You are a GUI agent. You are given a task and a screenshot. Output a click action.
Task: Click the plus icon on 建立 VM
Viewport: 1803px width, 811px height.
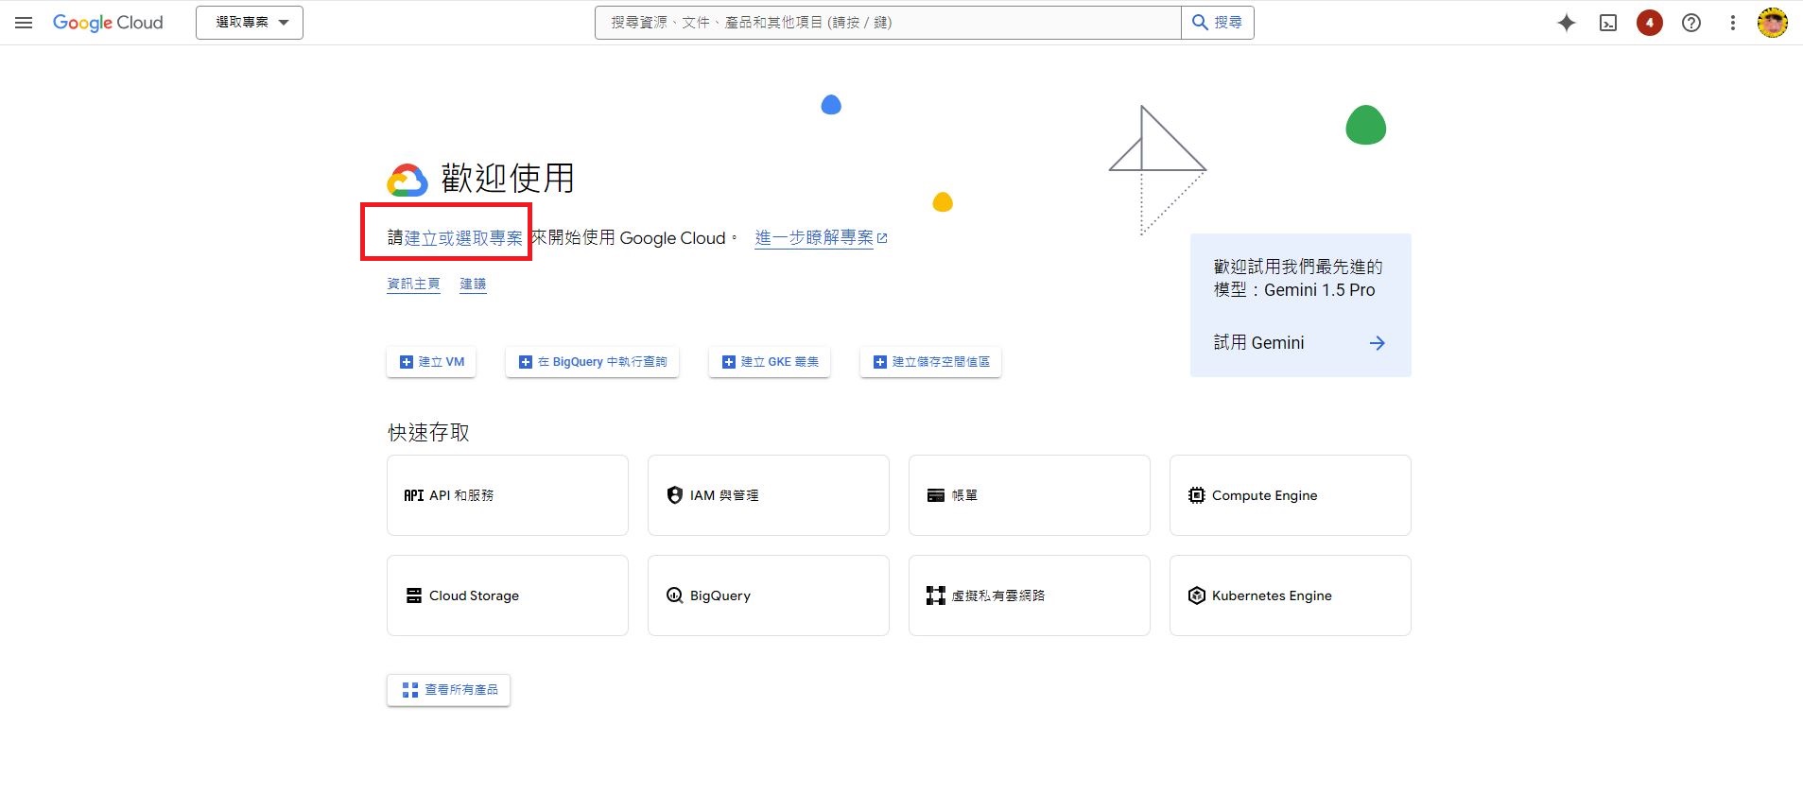[x=407, y=362]
